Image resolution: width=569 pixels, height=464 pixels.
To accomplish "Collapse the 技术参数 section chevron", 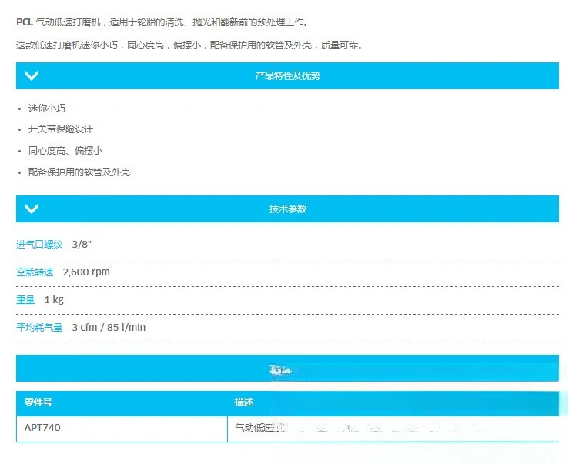I will click(x=32, y=209).
